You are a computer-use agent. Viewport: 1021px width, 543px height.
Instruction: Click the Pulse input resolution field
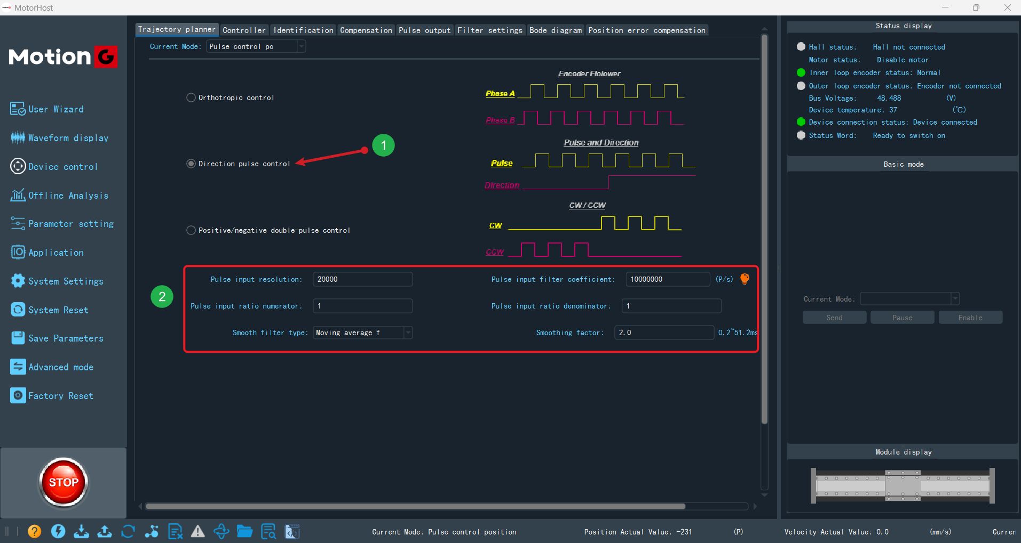pyautogui.click(x=363, y=279)
